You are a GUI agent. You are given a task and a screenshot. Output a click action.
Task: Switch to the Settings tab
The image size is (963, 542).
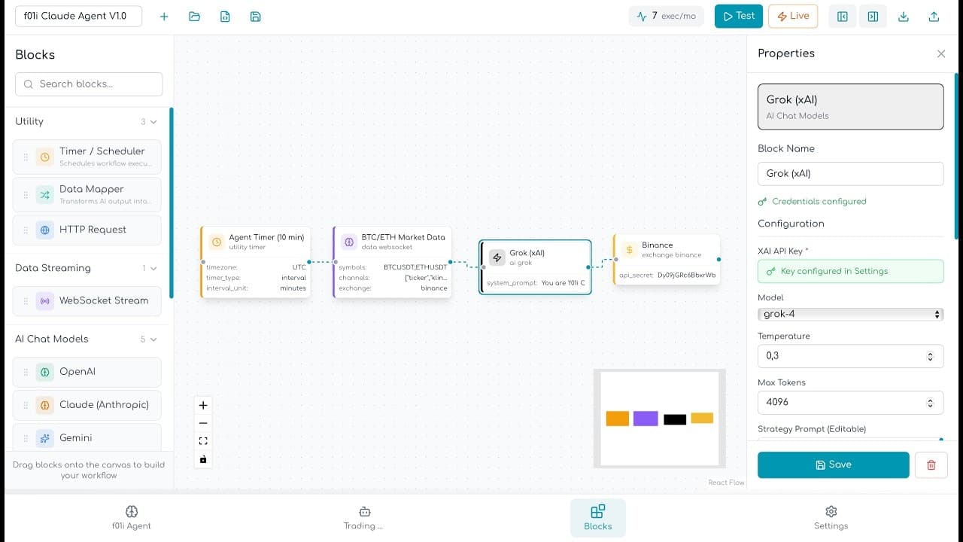tap(831, 518)
